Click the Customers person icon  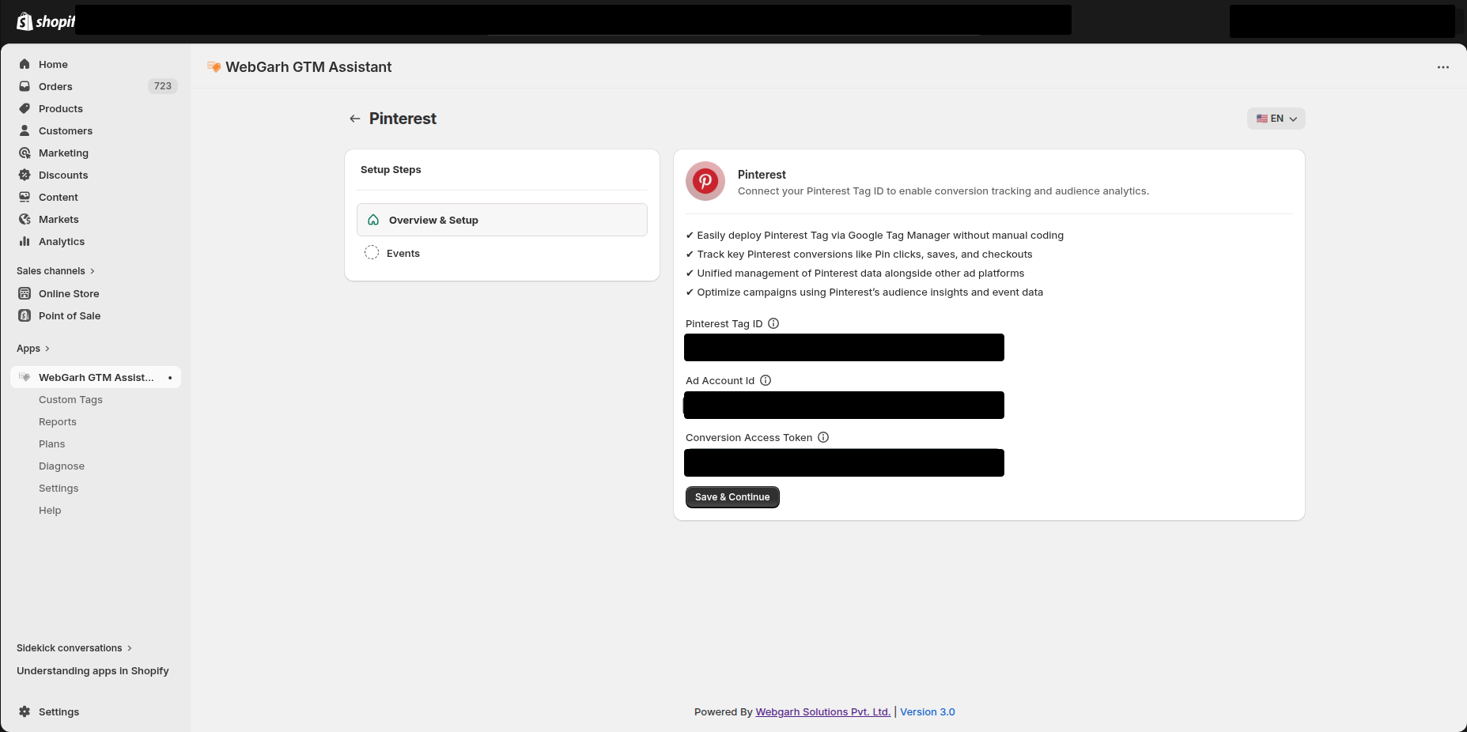(x=25, y=130)
